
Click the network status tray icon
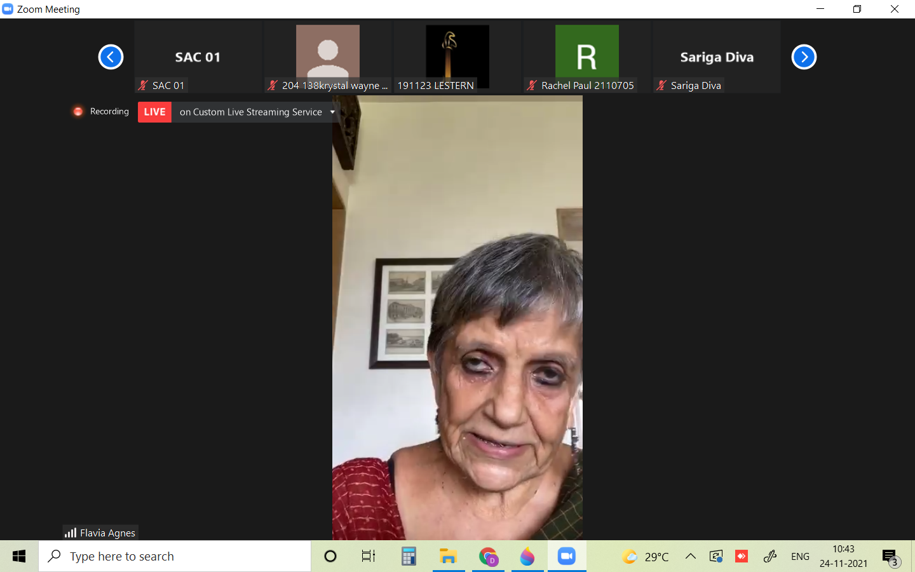click(716, 557)
